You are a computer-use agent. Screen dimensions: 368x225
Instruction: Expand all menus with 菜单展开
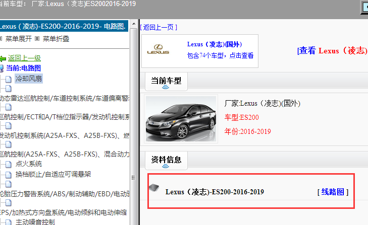(19, 39)
